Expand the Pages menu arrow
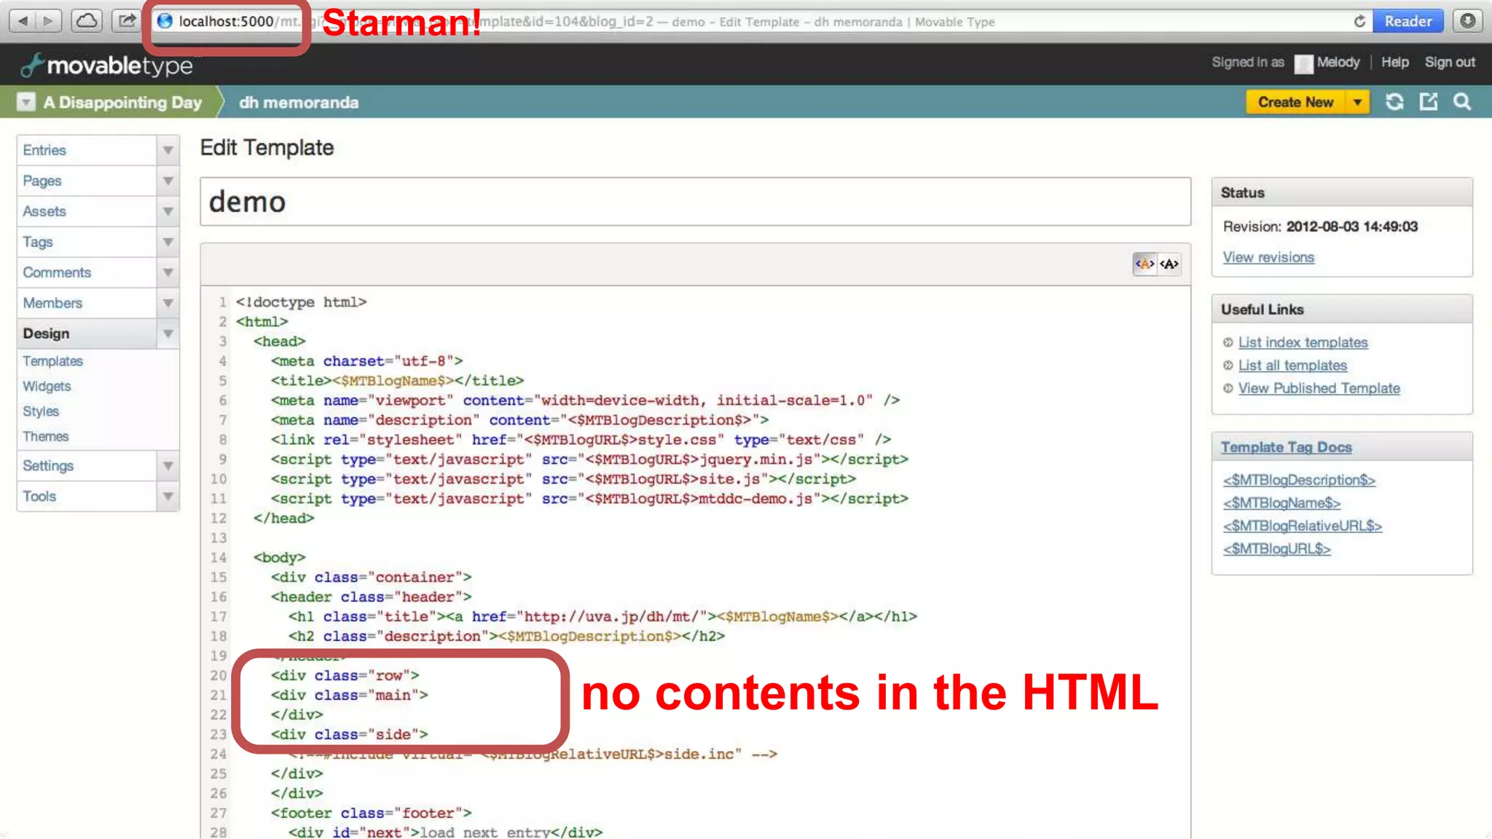Image resolution: width=1492 pixels, height=839 pixels. (x=168, y=181)
